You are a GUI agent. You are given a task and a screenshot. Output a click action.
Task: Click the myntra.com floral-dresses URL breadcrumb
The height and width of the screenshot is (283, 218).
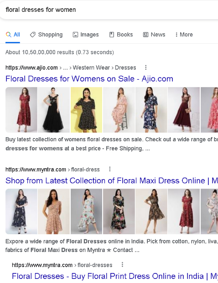tap(62, 265)
